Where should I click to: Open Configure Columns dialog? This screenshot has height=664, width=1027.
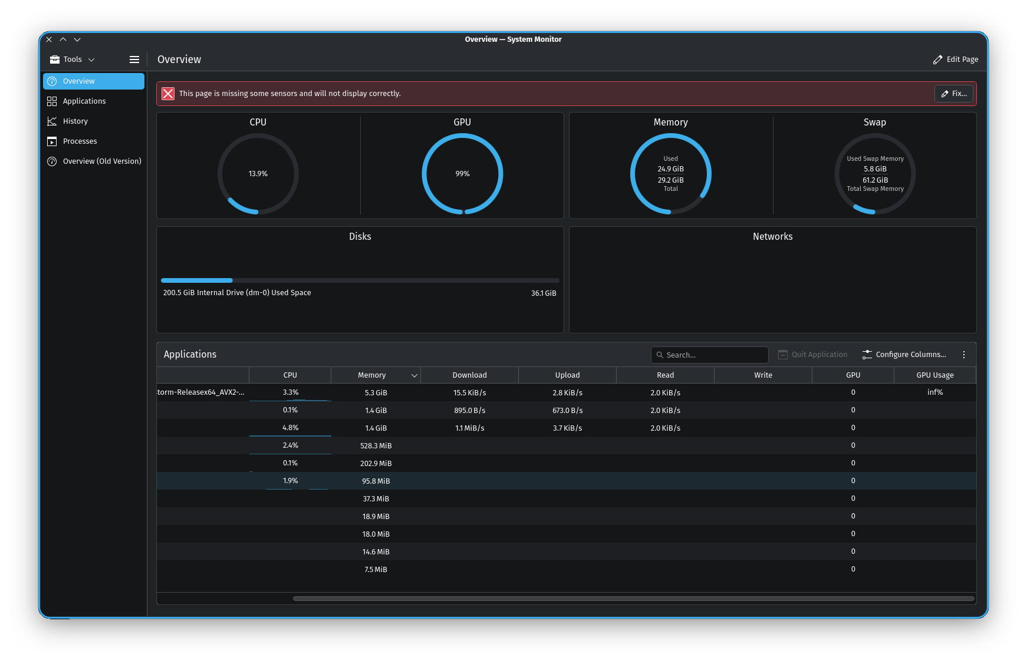click(904, 355)
